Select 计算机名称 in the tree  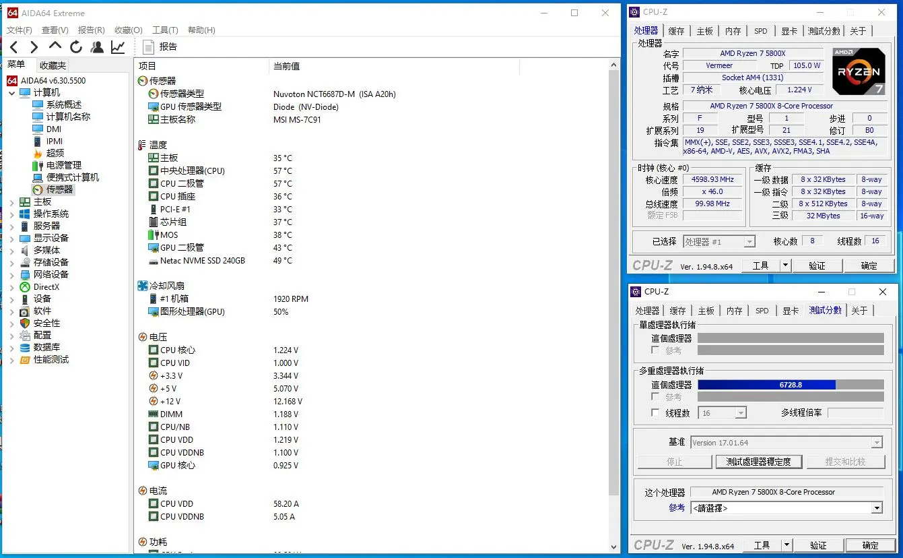click(x=67, y=117)
